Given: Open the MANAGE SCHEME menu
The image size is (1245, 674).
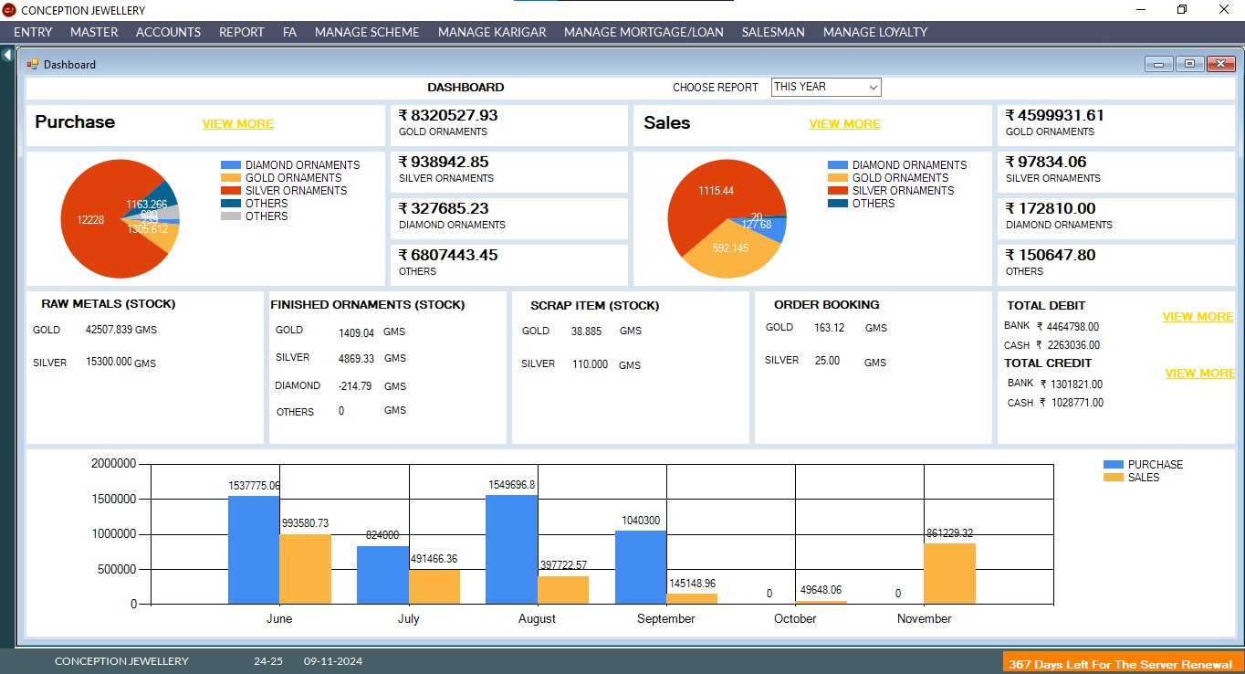Looking at the screenshot, I should click(x=367, y=32).
